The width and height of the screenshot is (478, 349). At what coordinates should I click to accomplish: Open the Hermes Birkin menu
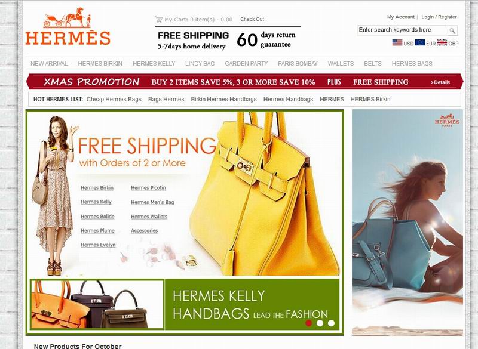point(100,64)
